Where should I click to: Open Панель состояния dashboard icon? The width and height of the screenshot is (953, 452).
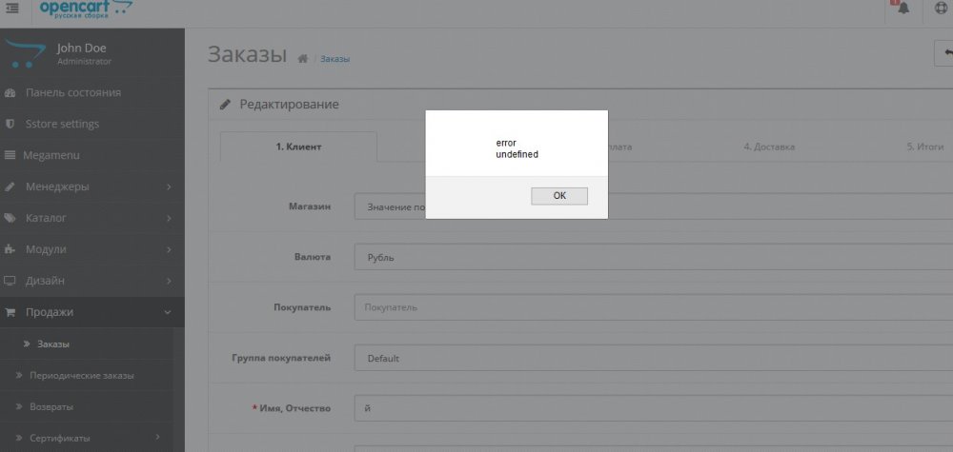[10, 93]
